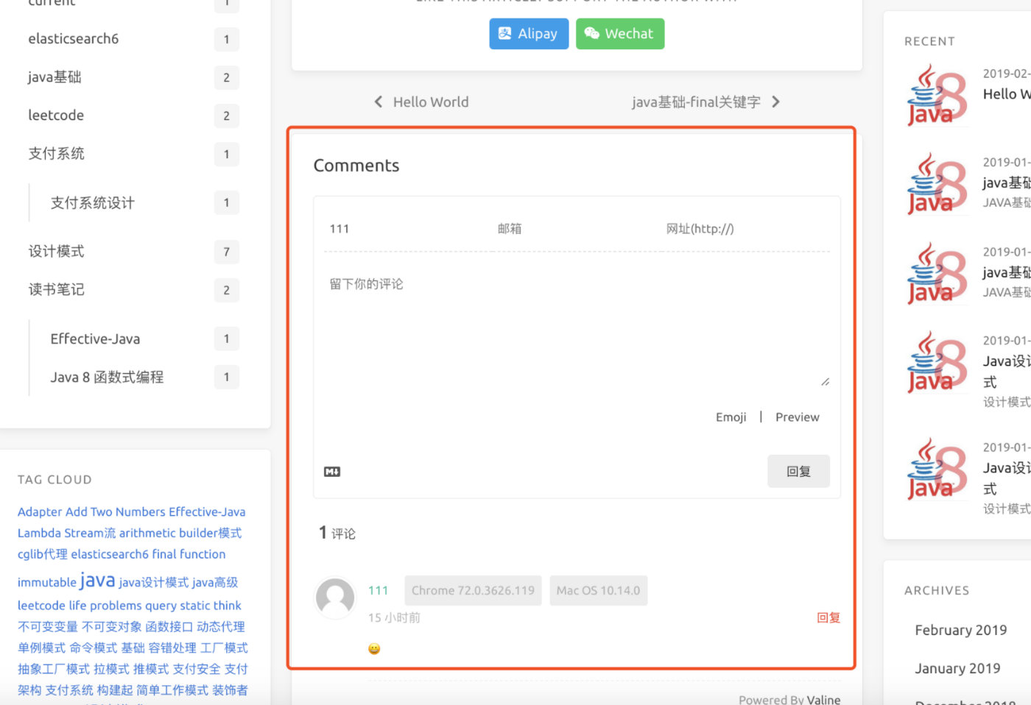Submit the comment with the 回复 button
1031x705 pixels.
[798, 471]
